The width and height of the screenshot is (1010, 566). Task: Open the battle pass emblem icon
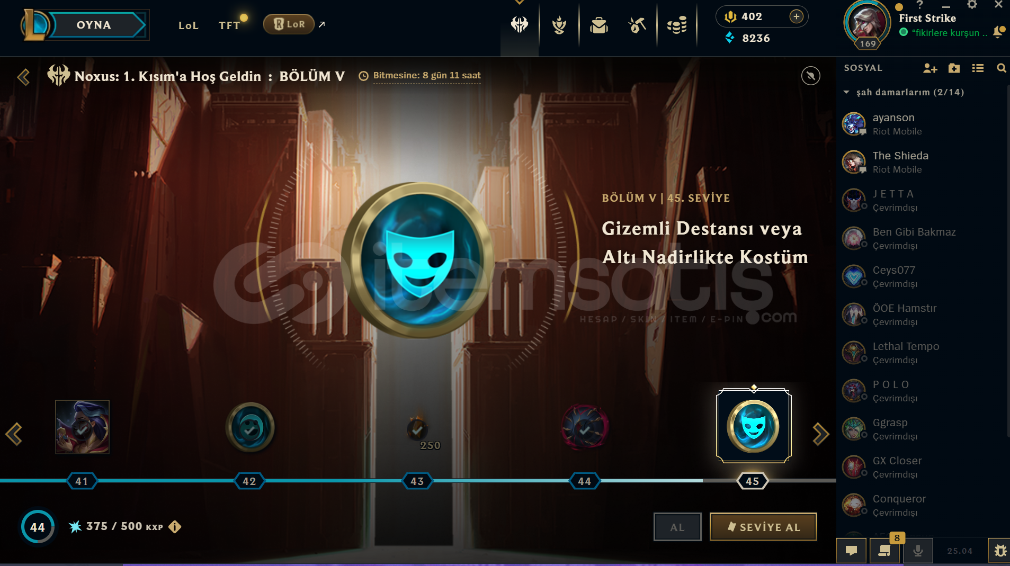pyautogui.click(x=520, y=24)
